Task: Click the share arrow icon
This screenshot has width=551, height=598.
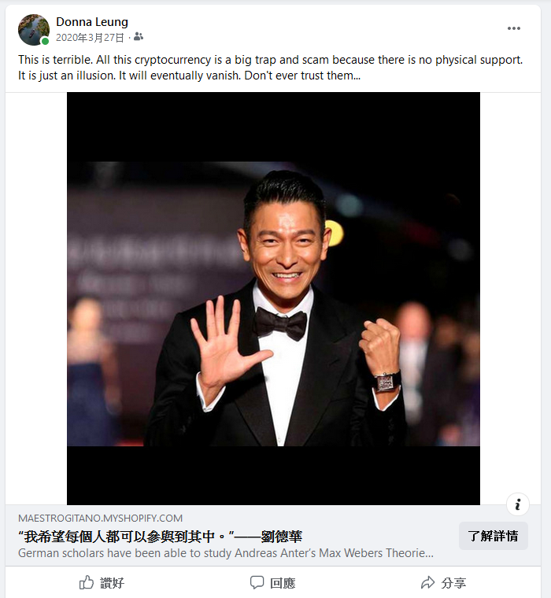Action: tap(427, 582)
